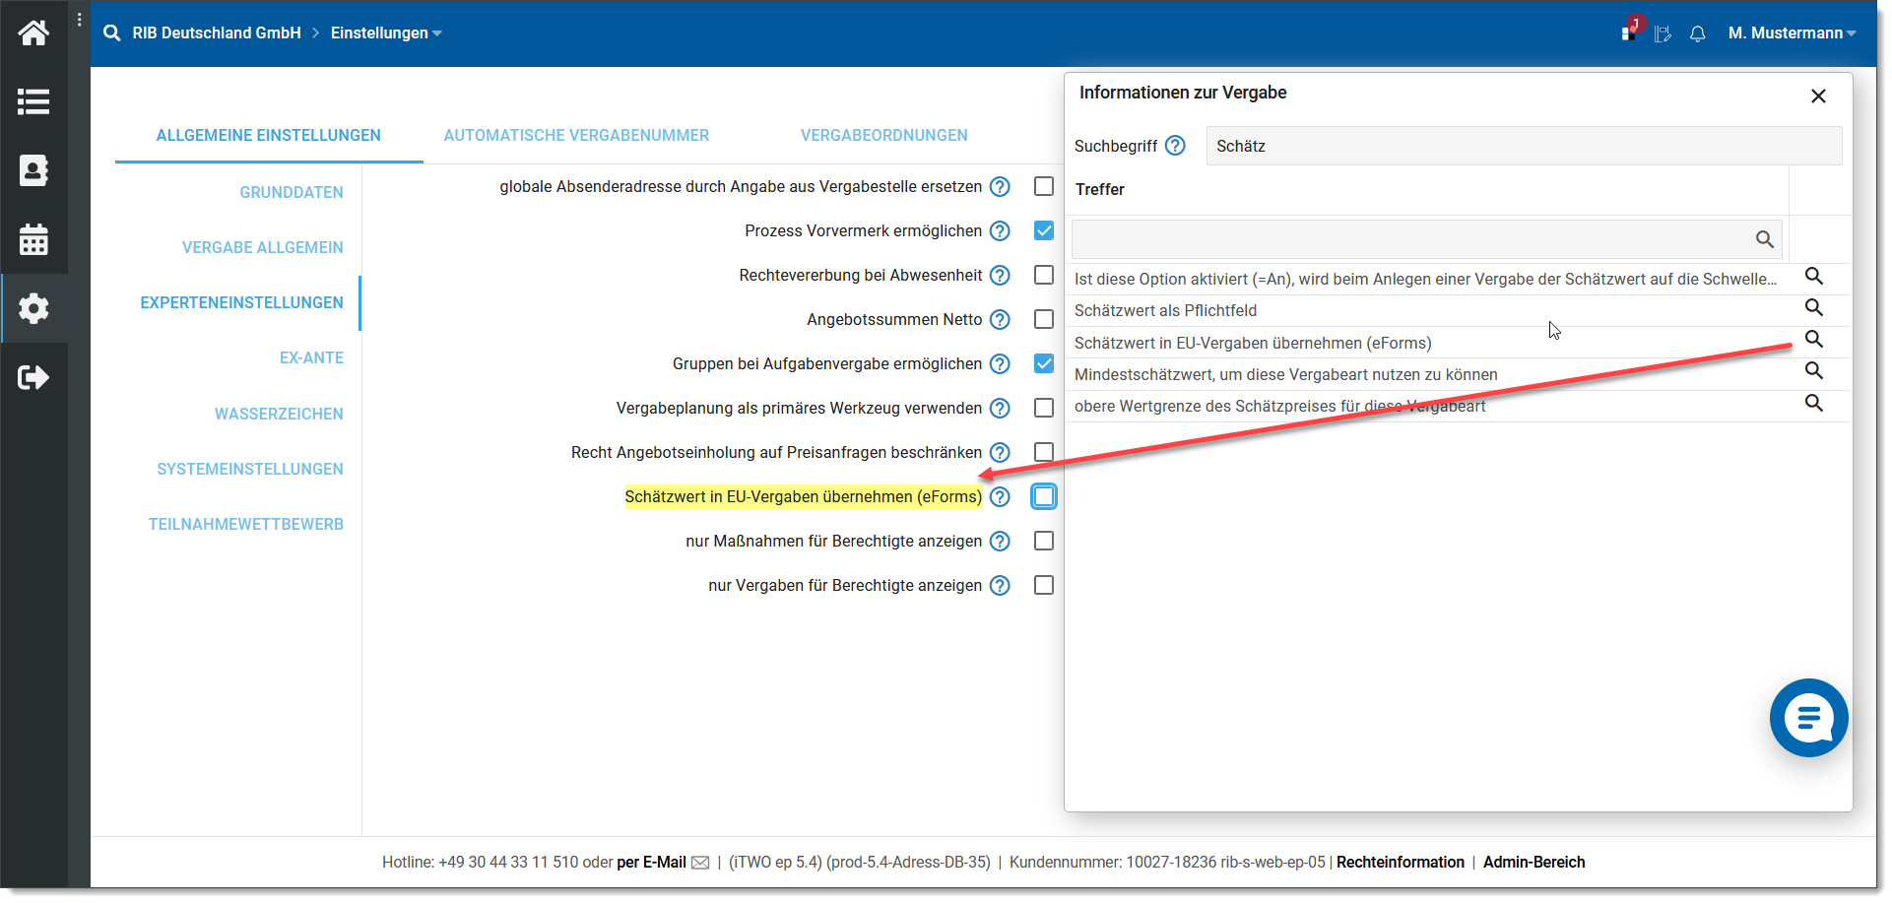Viewport: 1892px width, 903px height.
Task: Select Vergabe Allgemein in side menu
Action: [263, 247]
